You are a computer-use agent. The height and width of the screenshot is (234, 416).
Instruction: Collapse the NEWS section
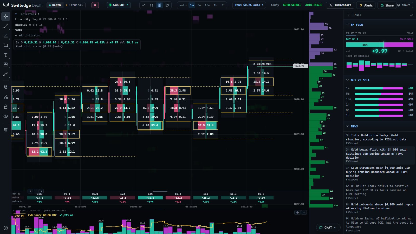pos(348,126)
